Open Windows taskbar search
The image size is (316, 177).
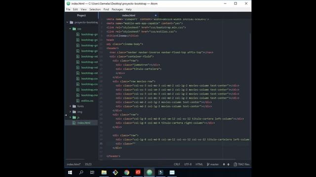point(81,173)
